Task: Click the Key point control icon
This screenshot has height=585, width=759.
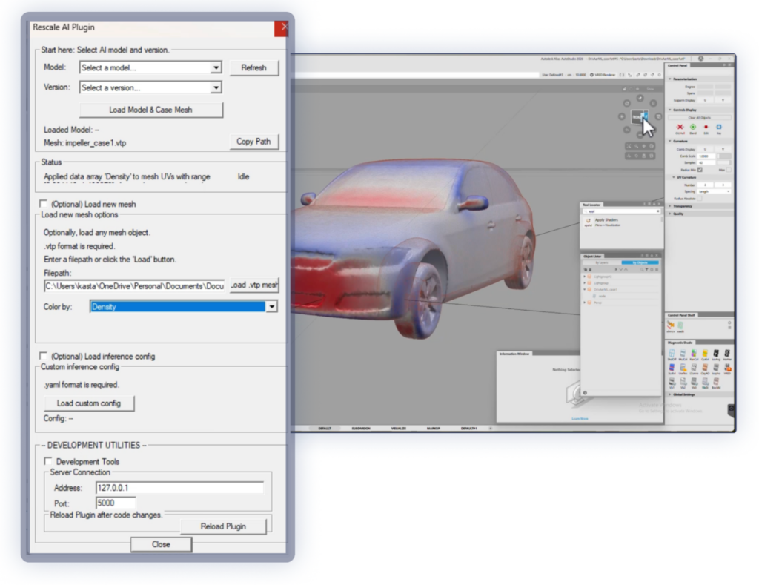Action: tap(719, 128)
